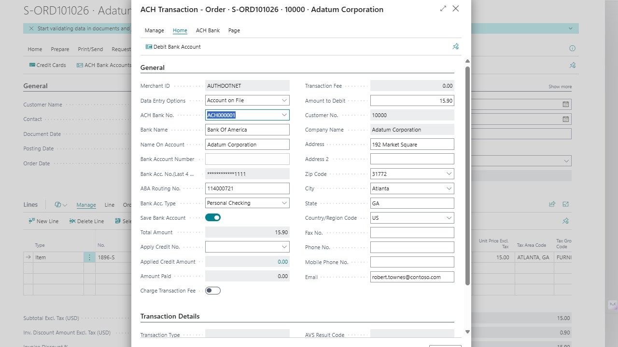Switch to the ACH Bank menu tab
The width and height of the screenshot is (618, 347).
(x=208, y=30)
